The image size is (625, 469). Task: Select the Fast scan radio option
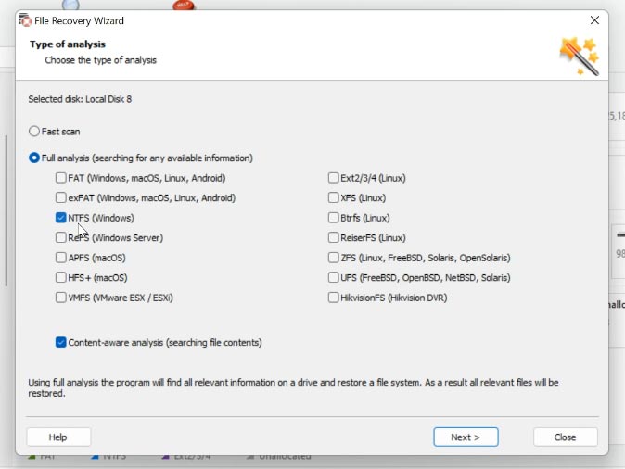pos(34,131)
